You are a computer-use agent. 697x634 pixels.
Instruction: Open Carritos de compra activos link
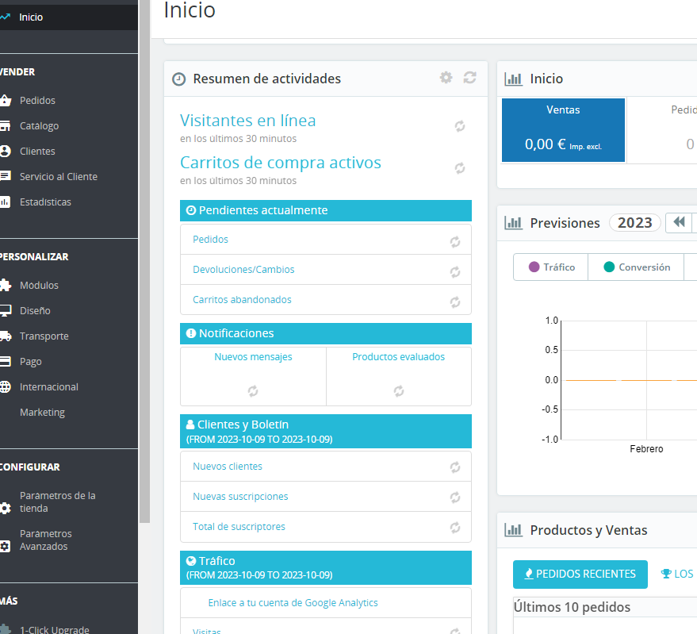281,163
